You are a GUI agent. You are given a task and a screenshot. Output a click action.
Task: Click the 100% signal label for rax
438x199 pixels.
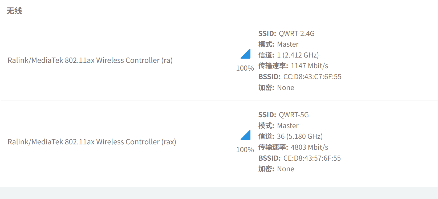(x=245, y=150)
